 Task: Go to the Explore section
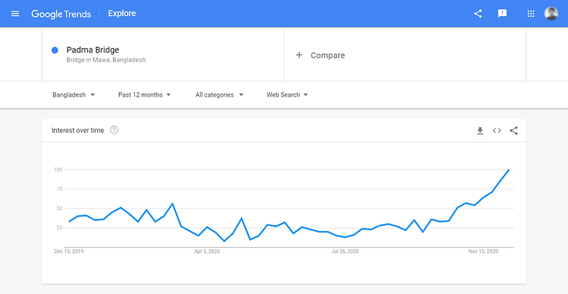point(121,13)
